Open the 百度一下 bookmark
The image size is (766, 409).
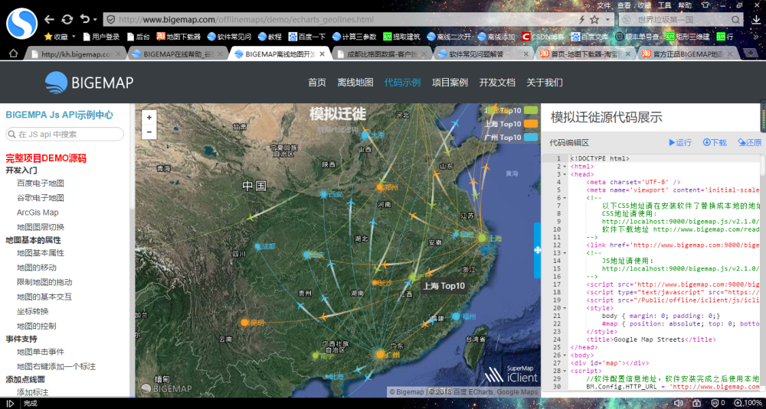(307, 37)
